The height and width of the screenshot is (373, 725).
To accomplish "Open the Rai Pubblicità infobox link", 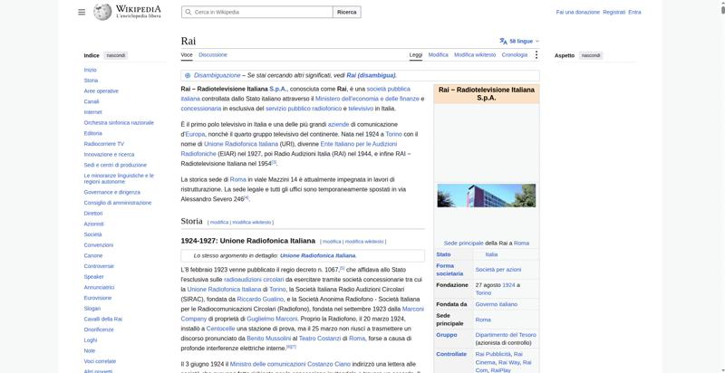I will click(493, 355).
